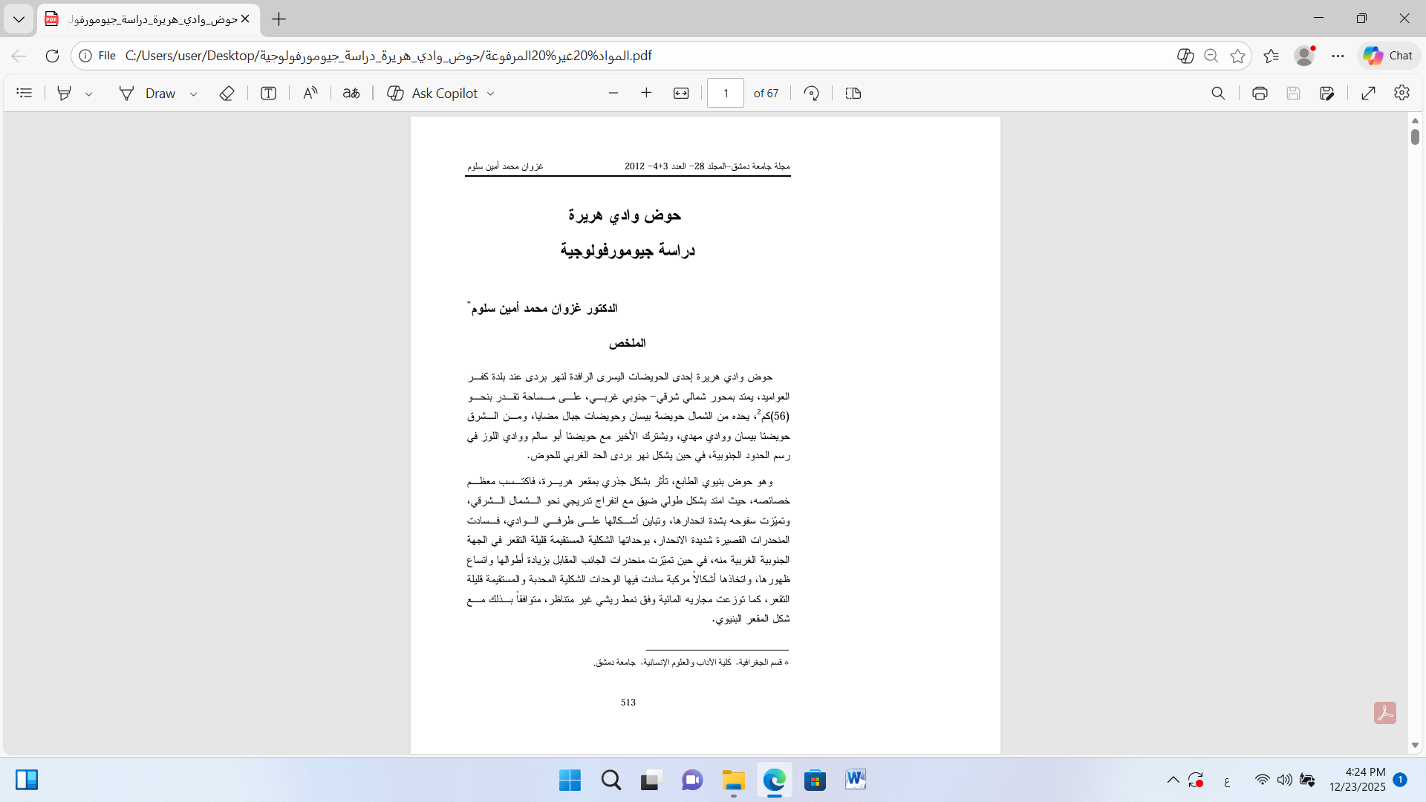Viewport: 1426px width, 802px height.
Task: Open the Widgets panel on taskbar
Action: tap(27, 780)
